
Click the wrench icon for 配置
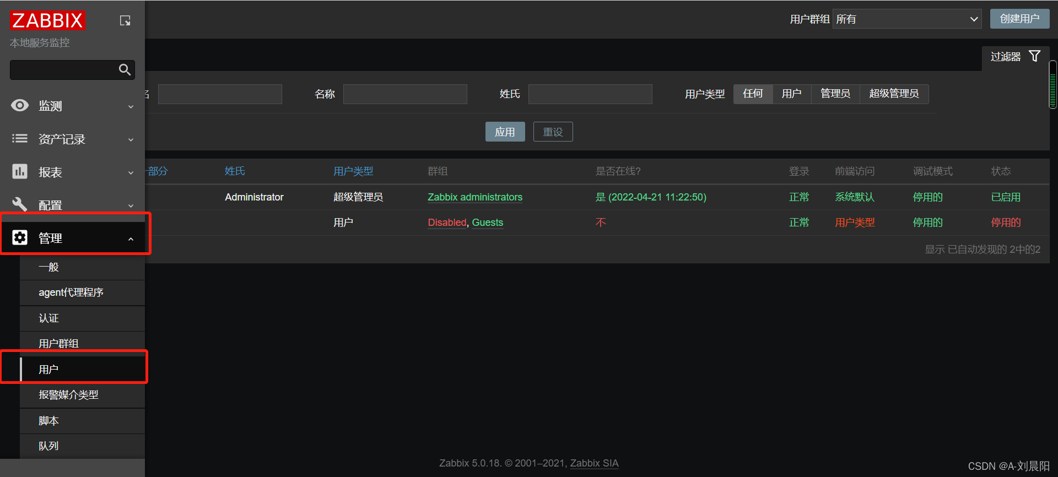(20, 204)
